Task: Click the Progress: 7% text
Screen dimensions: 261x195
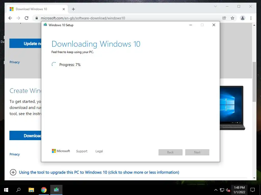Action: 70,65
